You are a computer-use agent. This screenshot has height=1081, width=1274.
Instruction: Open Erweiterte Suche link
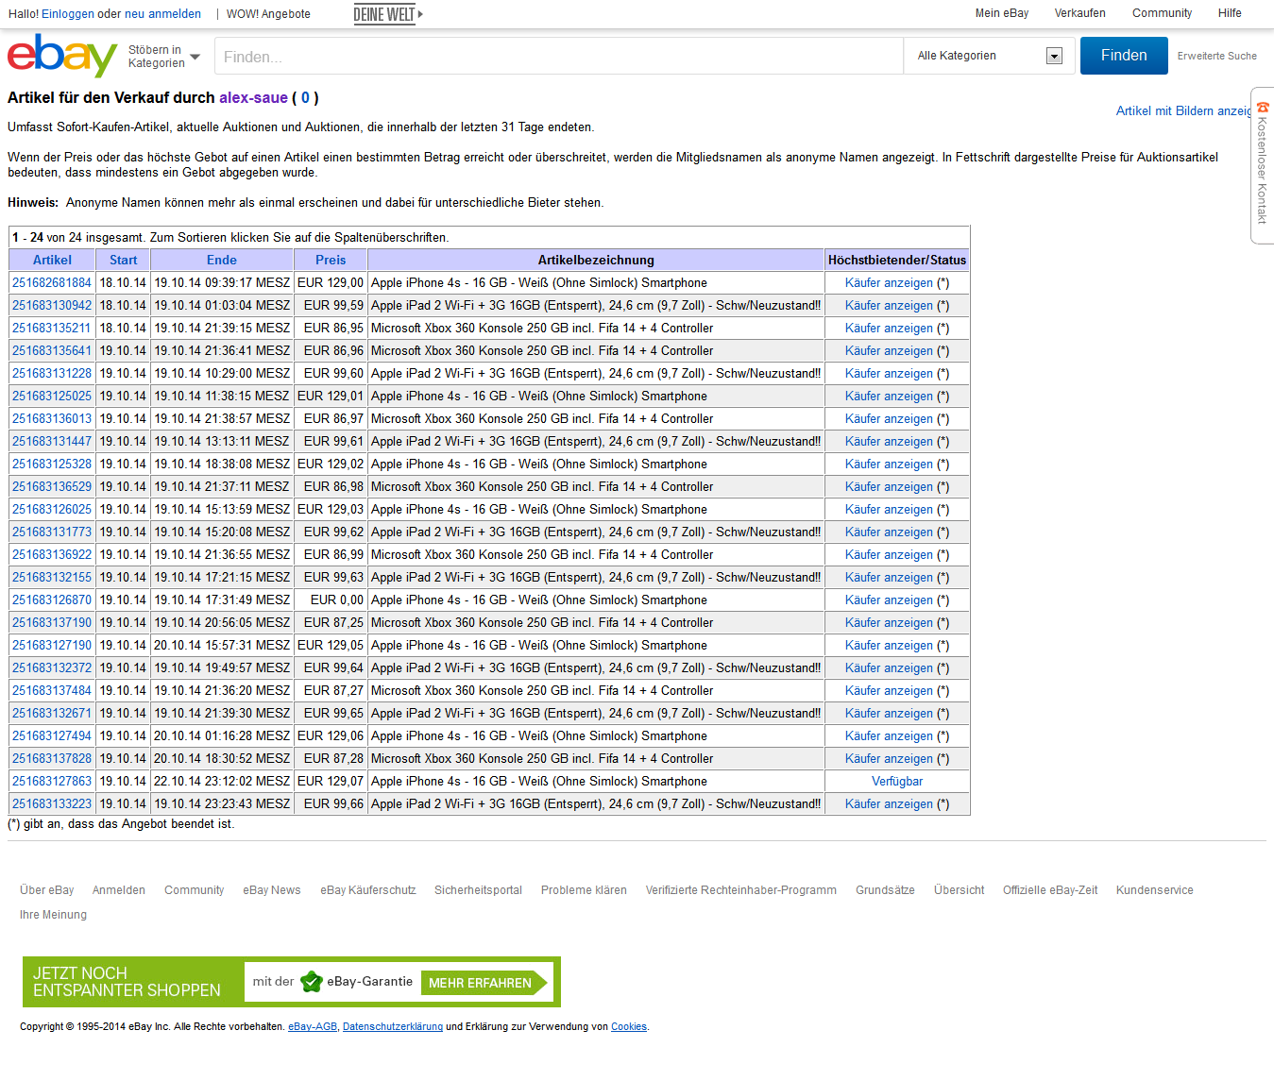coord(1216,57)
